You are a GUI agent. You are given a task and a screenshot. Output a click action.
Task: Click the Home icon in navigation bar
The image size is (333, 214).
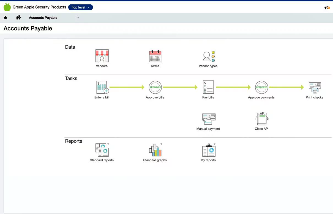point(18,18)
